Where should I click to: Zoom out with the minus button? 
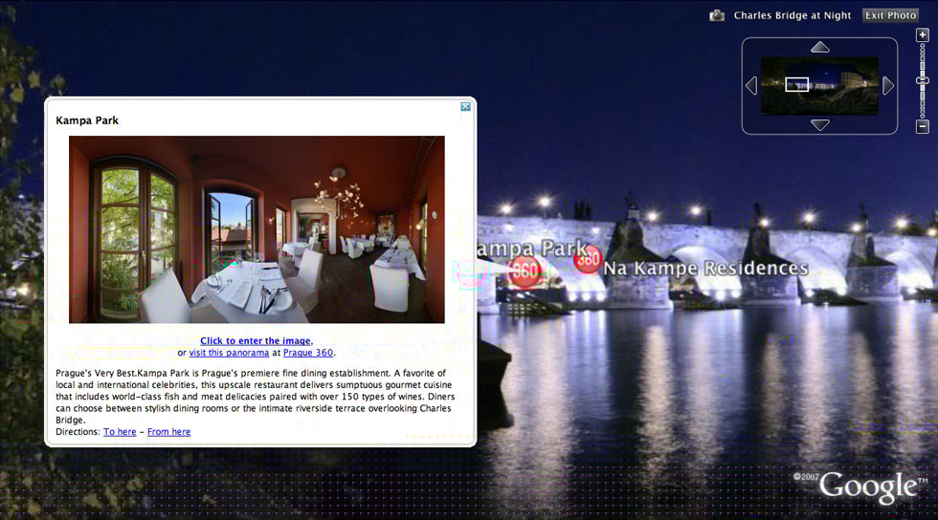click(x=923, y=126)
